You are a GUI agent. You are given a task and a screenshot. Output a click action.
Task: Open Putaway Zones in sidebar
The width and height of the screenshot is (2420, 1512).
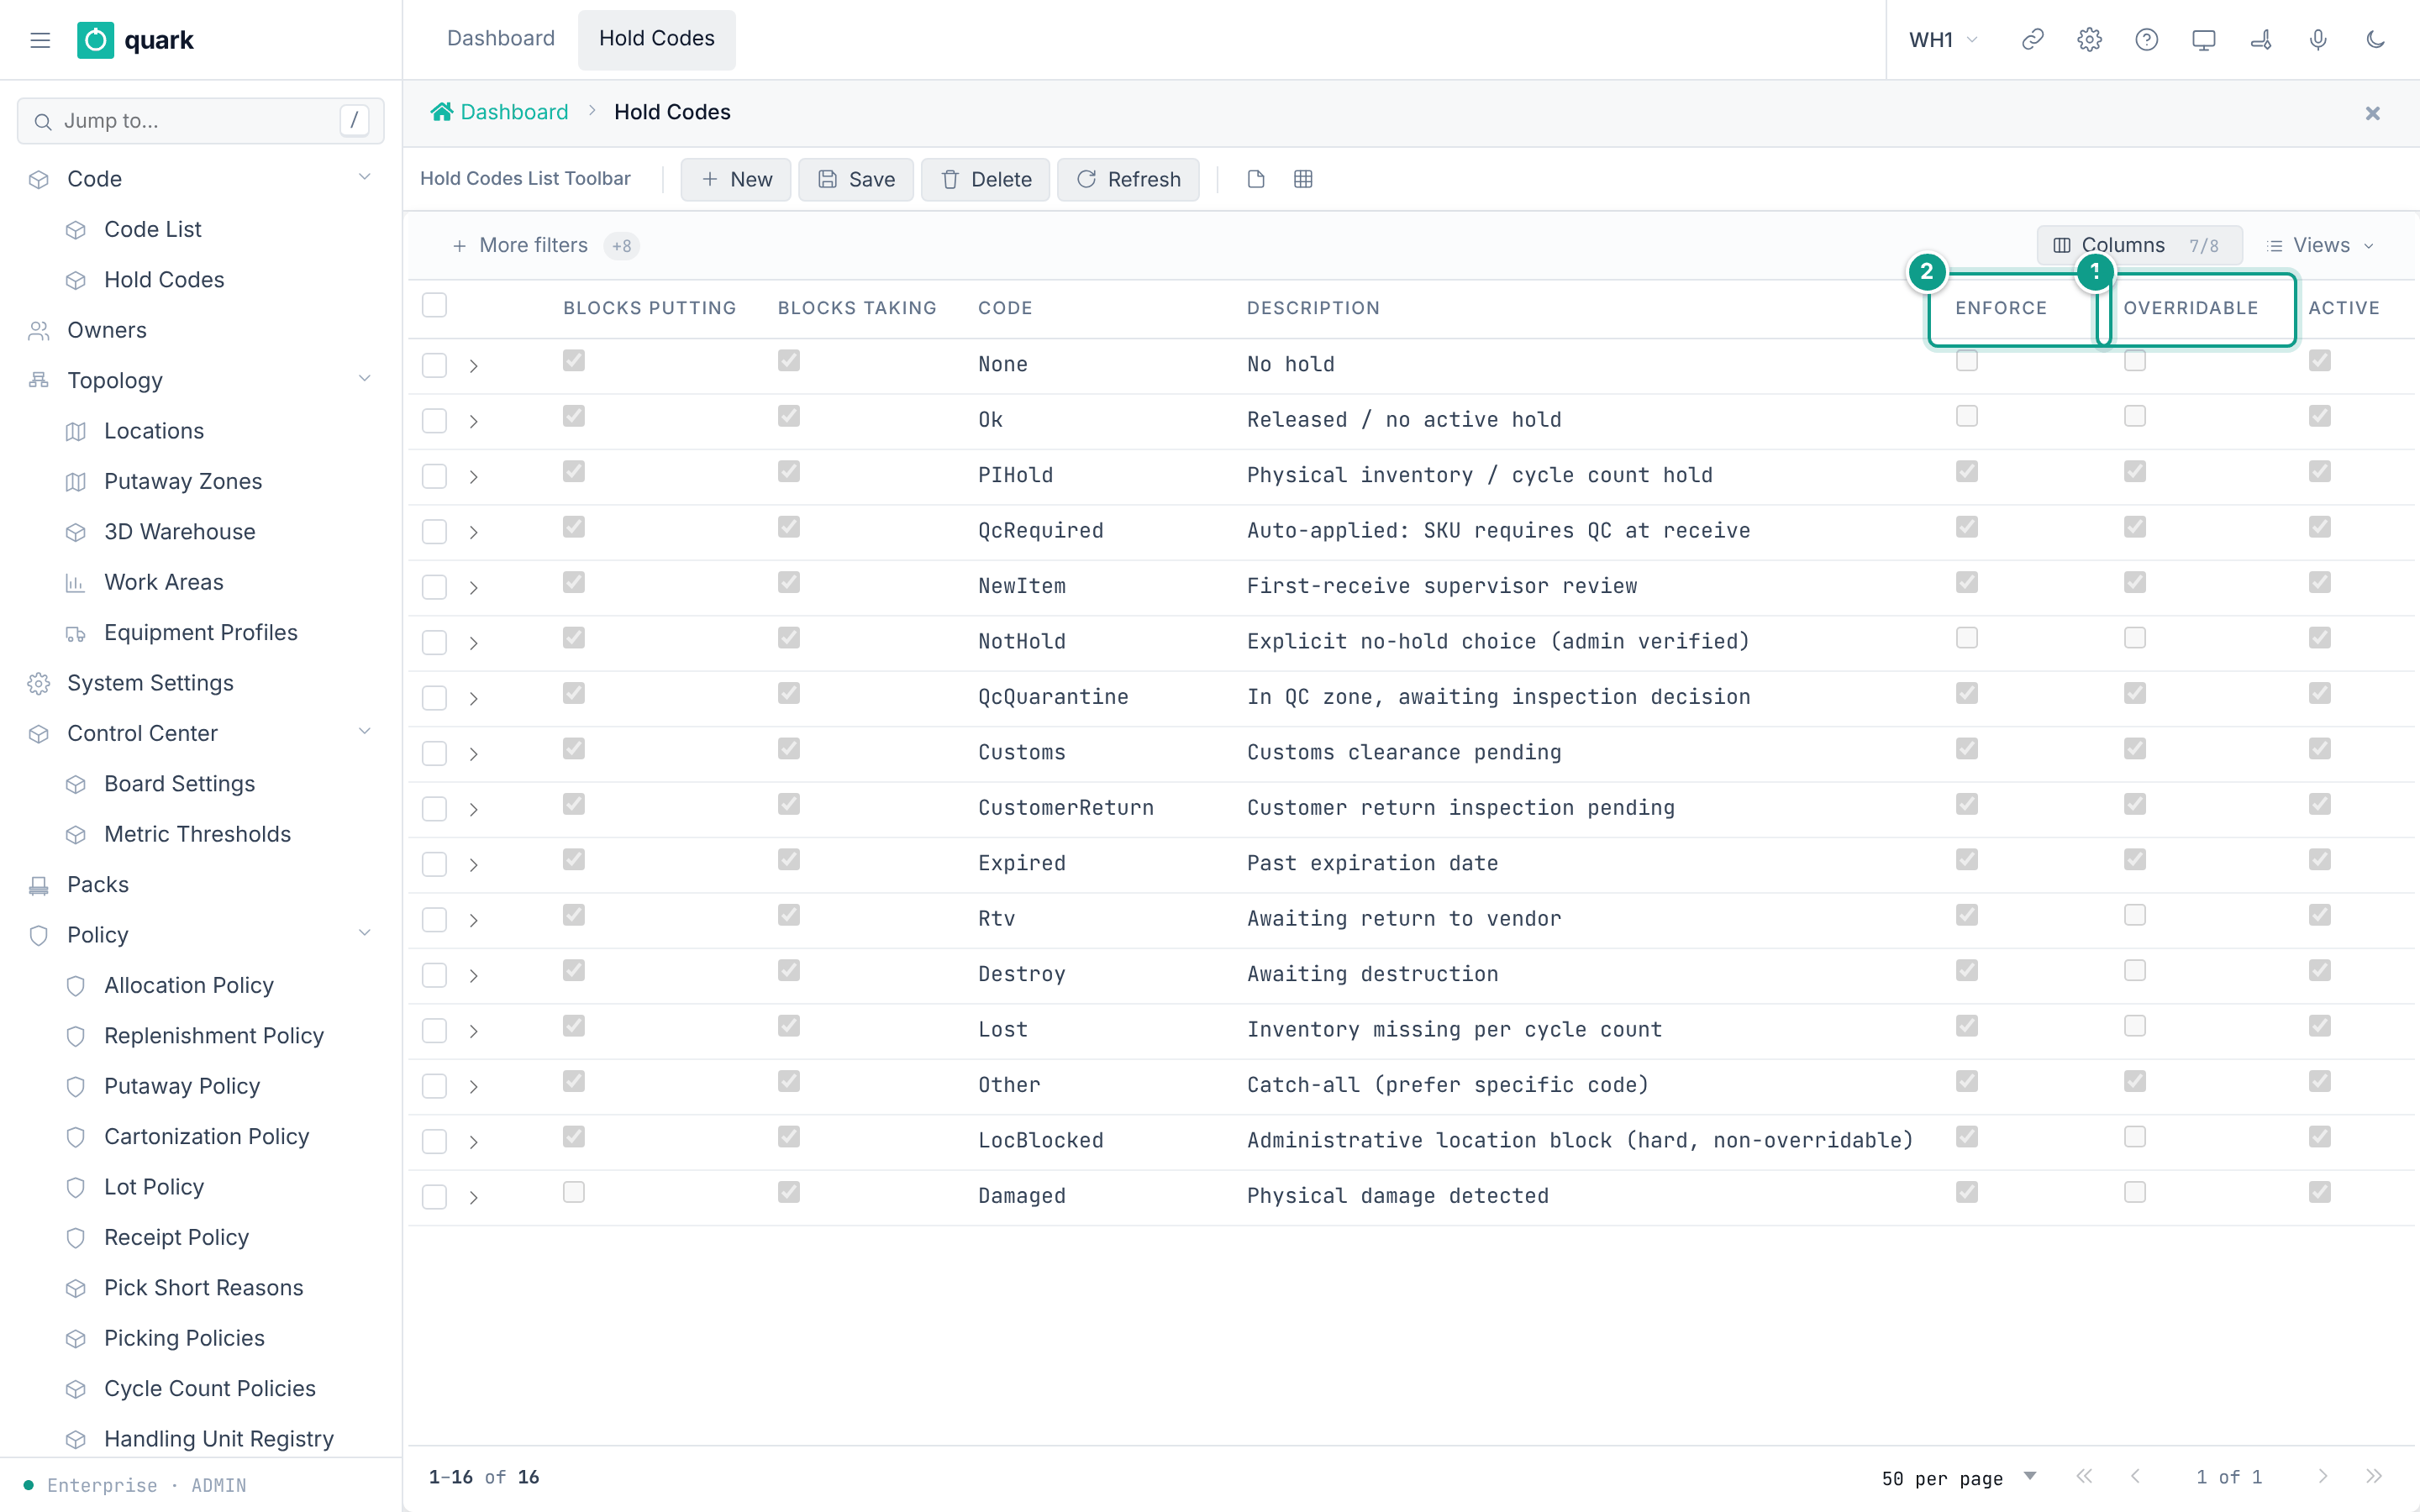183,481
